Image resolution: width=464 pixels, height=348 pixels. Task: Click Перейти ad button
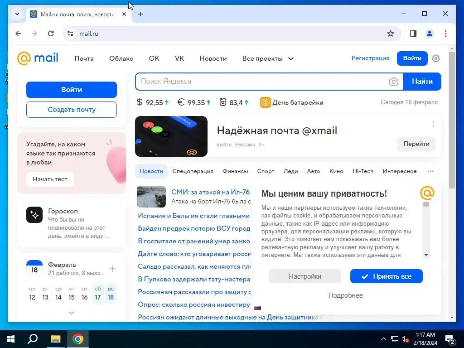click(416, 144)
